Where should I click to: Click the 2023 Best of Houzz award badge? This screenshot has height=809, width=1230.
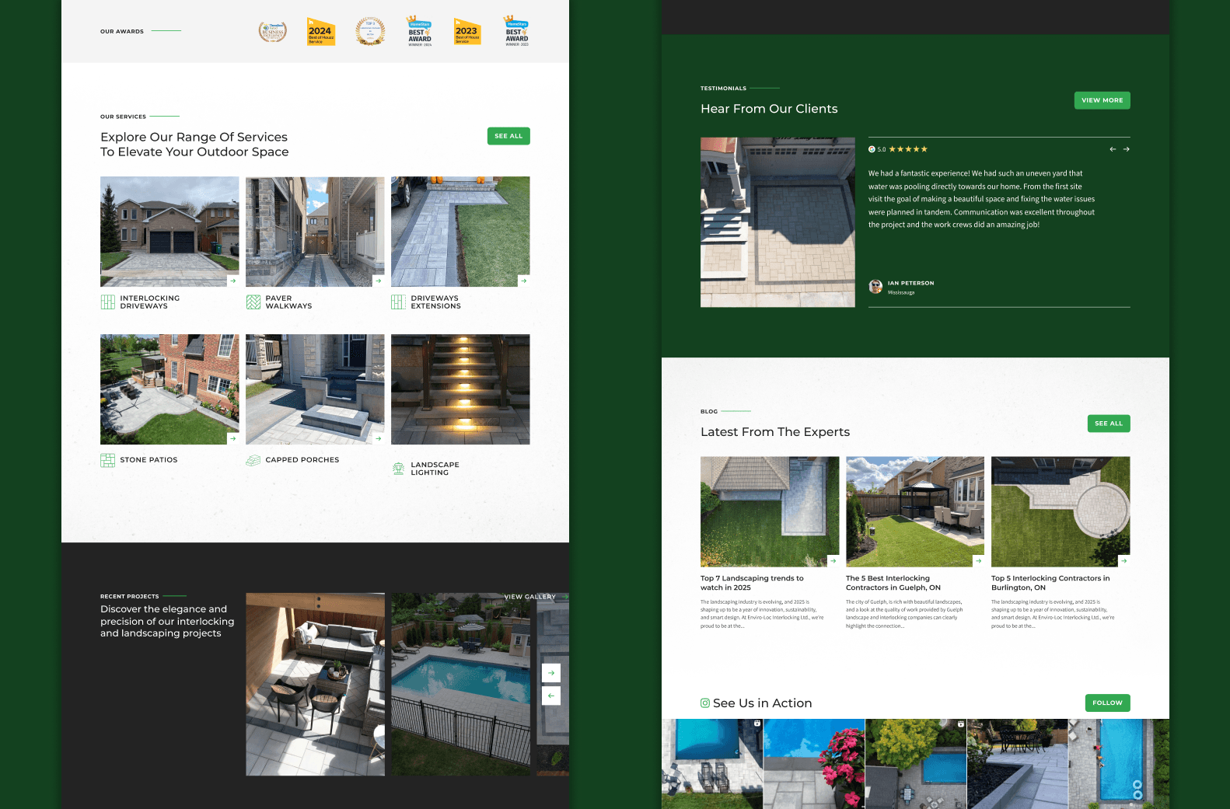click(467, 32)
